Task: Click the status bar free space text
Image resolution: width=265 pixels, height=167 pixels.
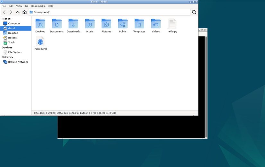Action: pyautogui.click(x=103, y=113)
